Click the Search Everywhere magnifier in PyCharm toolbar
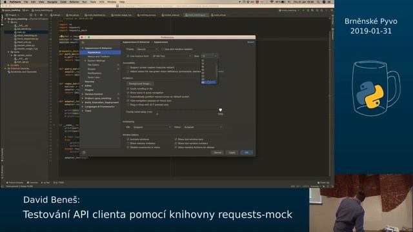 tap(332, 10)
